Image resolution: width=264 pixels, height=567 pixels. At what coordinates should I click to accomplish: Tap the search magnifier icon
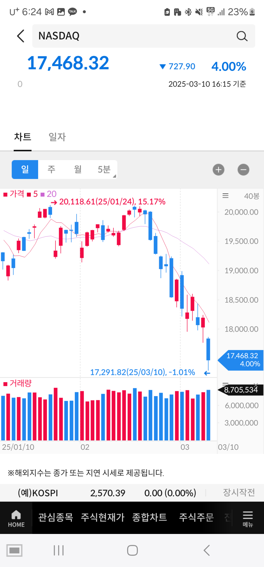tap(242, 36)
